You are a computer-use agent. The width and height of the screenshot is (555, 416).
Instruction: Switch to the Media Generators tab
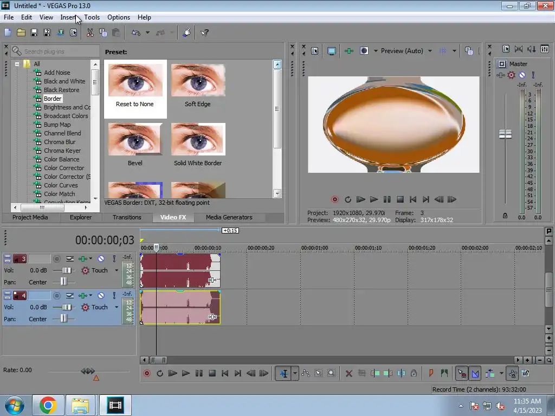coord(229,217)
